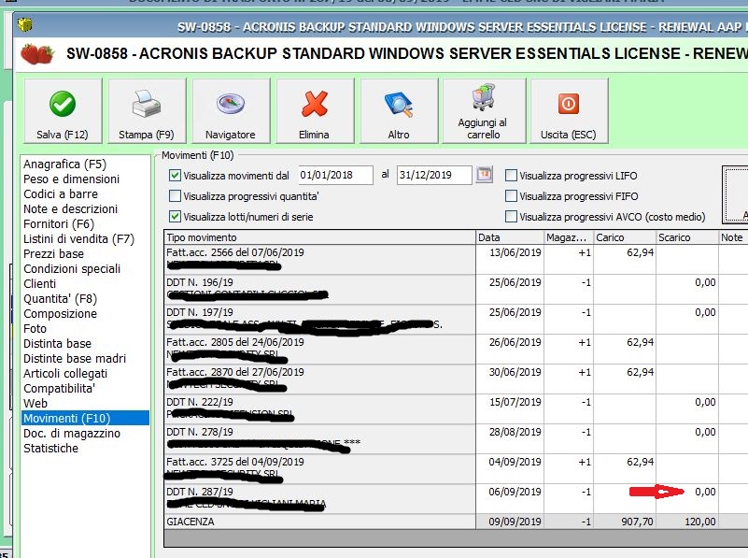This screenshot has width=748, height=558.
Task: Enable Visualizza progressivi quantita' checkbox
Action: pos(175,195)
